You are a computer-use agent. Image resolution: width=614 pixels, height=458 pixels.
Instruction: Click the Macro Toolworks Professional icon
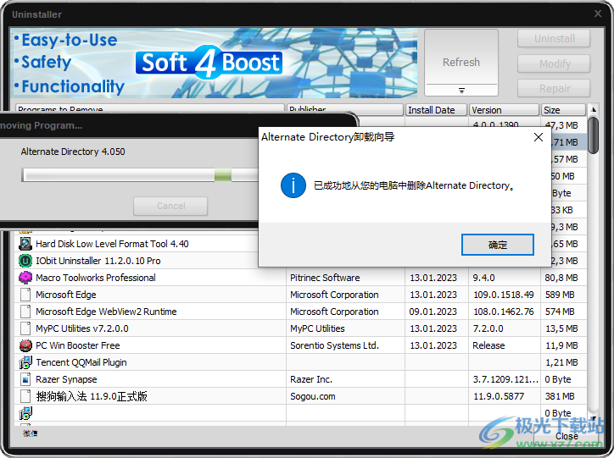(25, 278)
